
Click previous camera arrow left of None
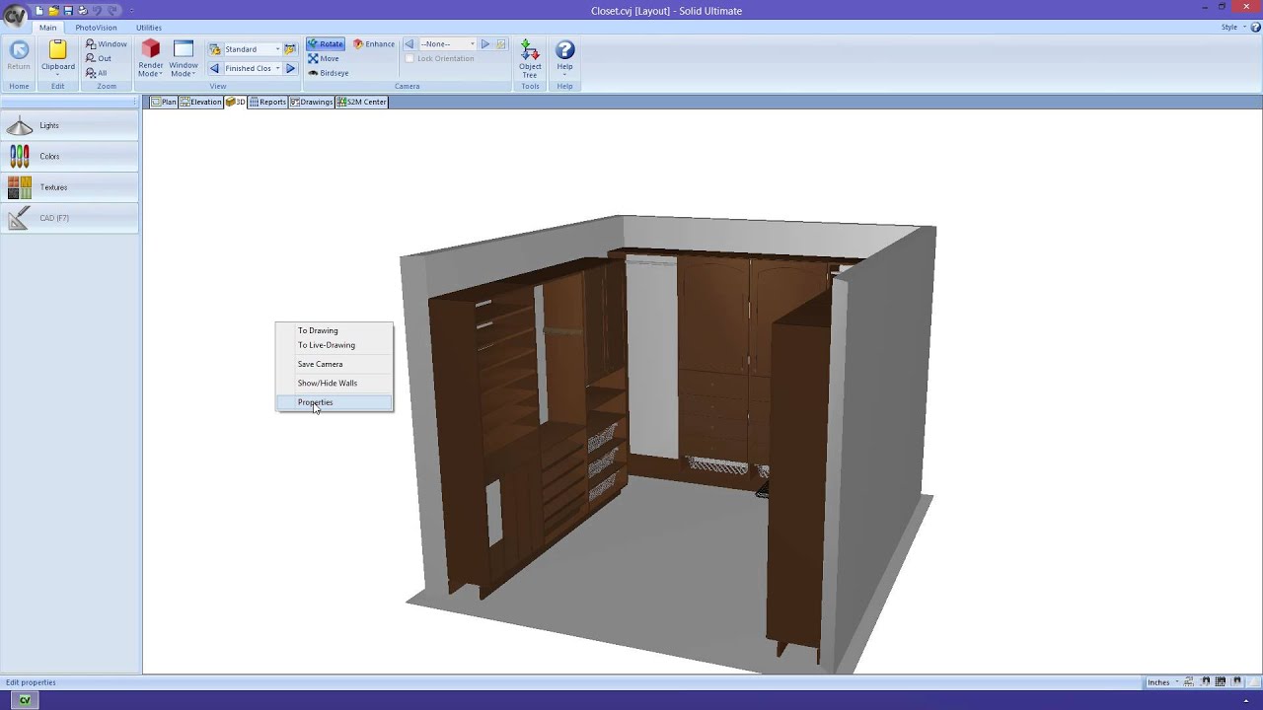[x=409, y=44]
